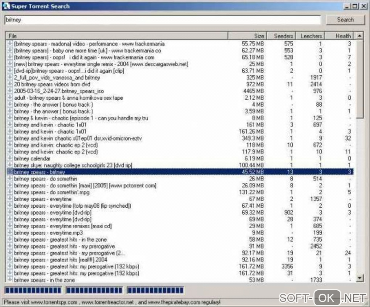This screenshot has height=307, width=370.
Task: Close the Super Torrent Search window
Action: 363,6
